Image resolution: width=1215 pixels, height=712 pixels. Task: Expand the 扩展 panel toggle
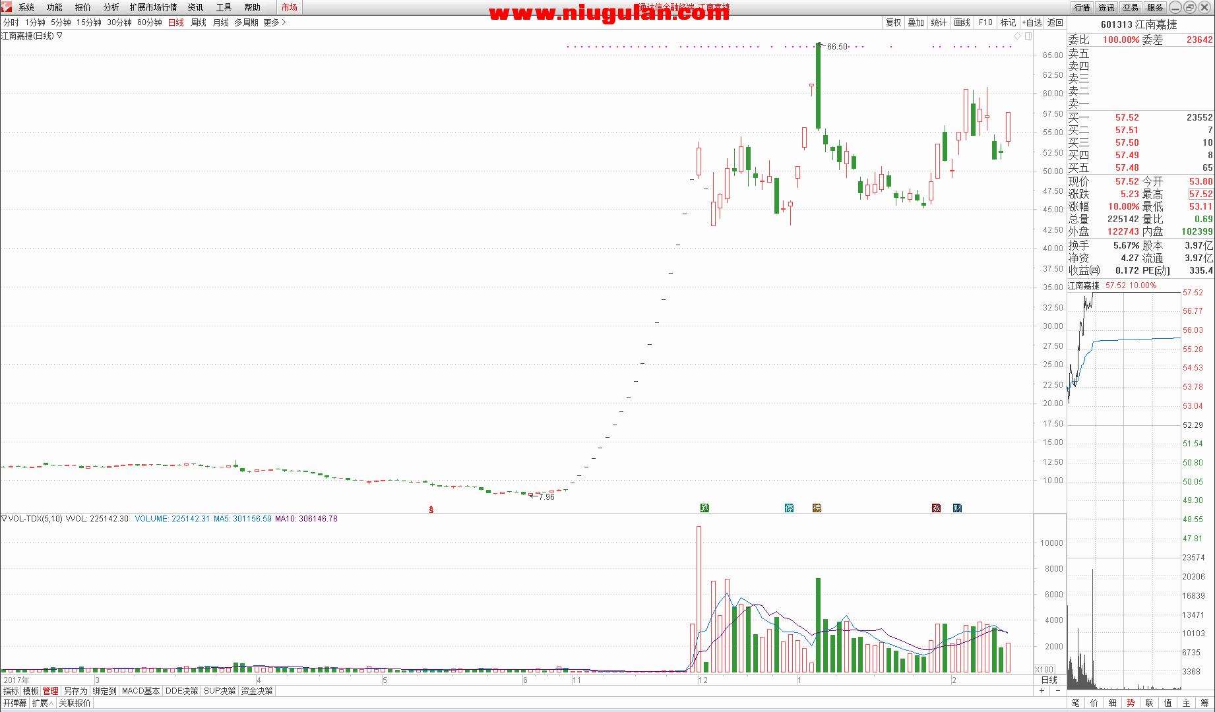pos(43,703)
